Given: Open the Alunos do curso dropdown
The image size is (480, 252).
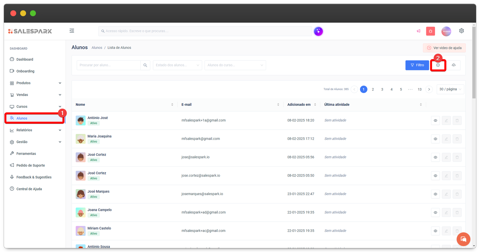Looking at the screenshot, I should [235, 65].
